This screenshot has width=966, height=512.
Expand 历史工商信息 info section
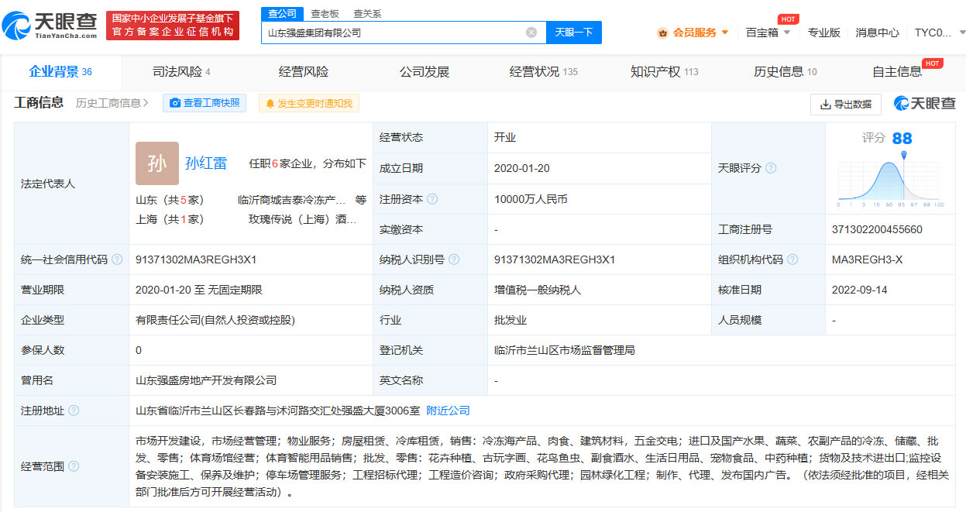[x=113, y=103]
